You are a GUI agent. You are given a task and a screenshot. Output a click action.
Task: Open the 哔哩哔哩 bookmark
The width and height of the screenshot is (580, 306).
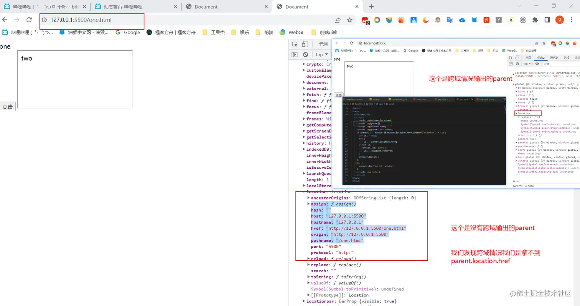pos(28,32)
